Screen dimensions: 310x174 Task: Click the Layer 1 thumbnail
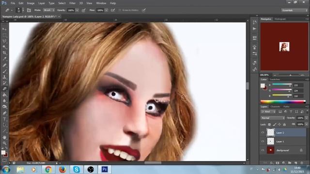click(x=271, y=141)
